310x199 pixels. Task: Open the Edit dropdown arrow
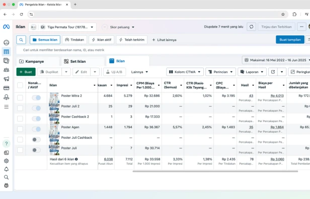coord(95,72)
